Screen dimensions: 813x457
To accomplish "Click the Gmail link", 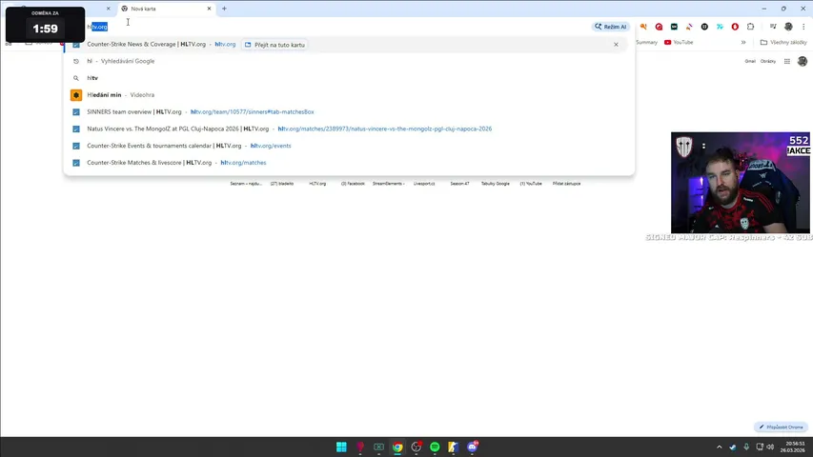I will pyautogui.click(x=750, y=61).
